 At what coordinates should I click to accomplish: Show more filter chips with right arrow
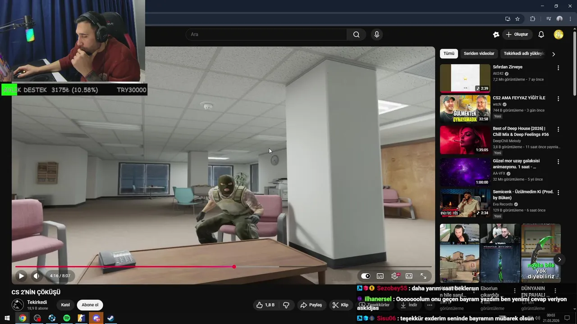point(554,54)
